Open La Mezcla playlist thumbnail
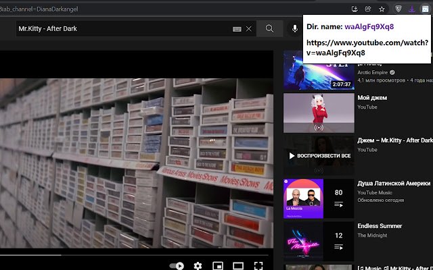433x270 pixels. [x=304, y=198]
